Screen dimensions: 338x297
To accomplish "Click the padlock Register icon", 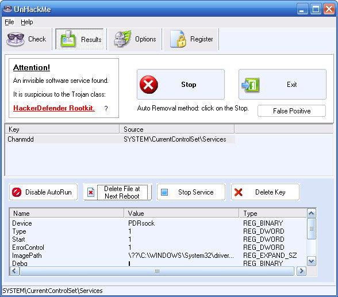I will (178, 39).
